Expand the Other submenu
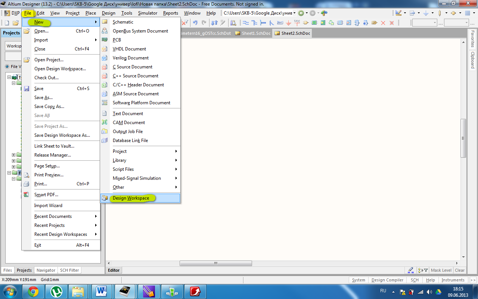Viewport: 478px width, 299px height. (140, 187)
